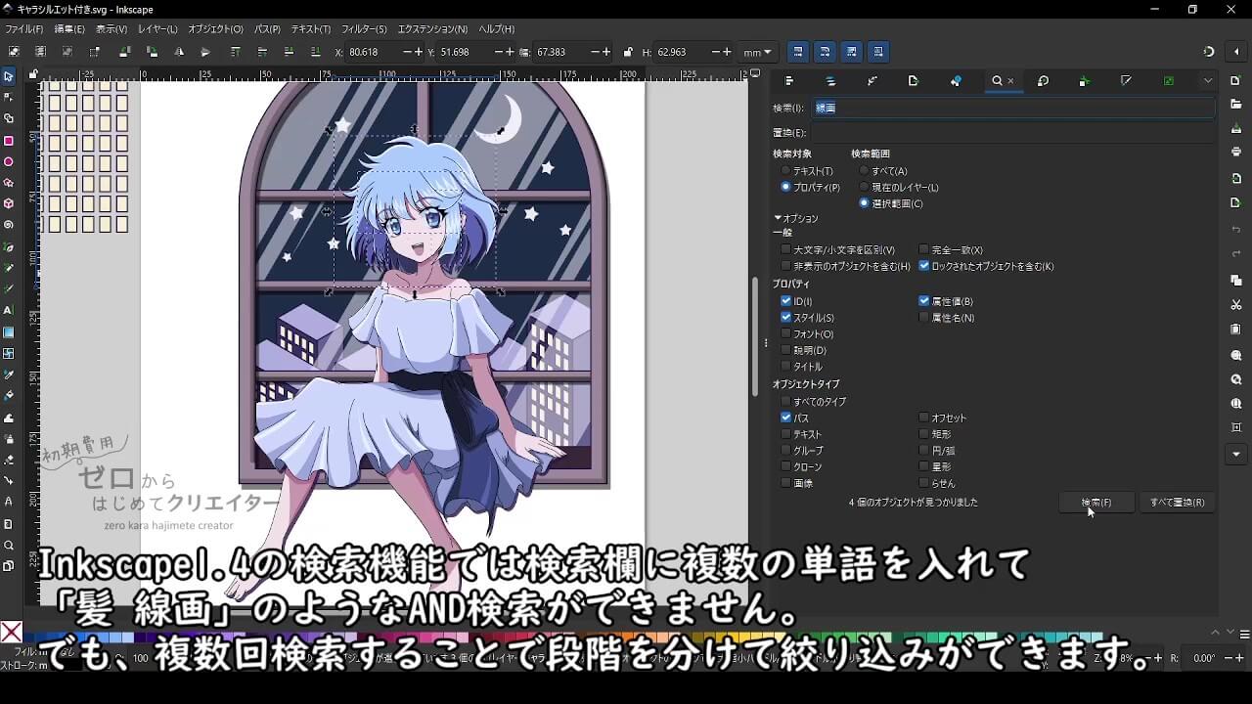Click the 置換(E) replace field
The image size is (1252, 704).
tap(1012, 133)
